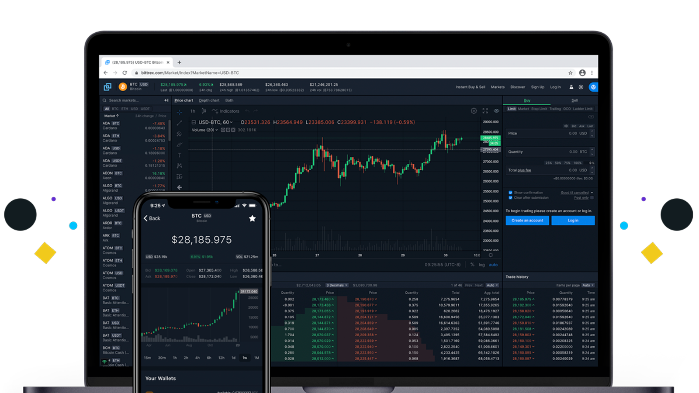Switch theme with the sun icon
Screen dimensions: 699x393
point(581,87)
